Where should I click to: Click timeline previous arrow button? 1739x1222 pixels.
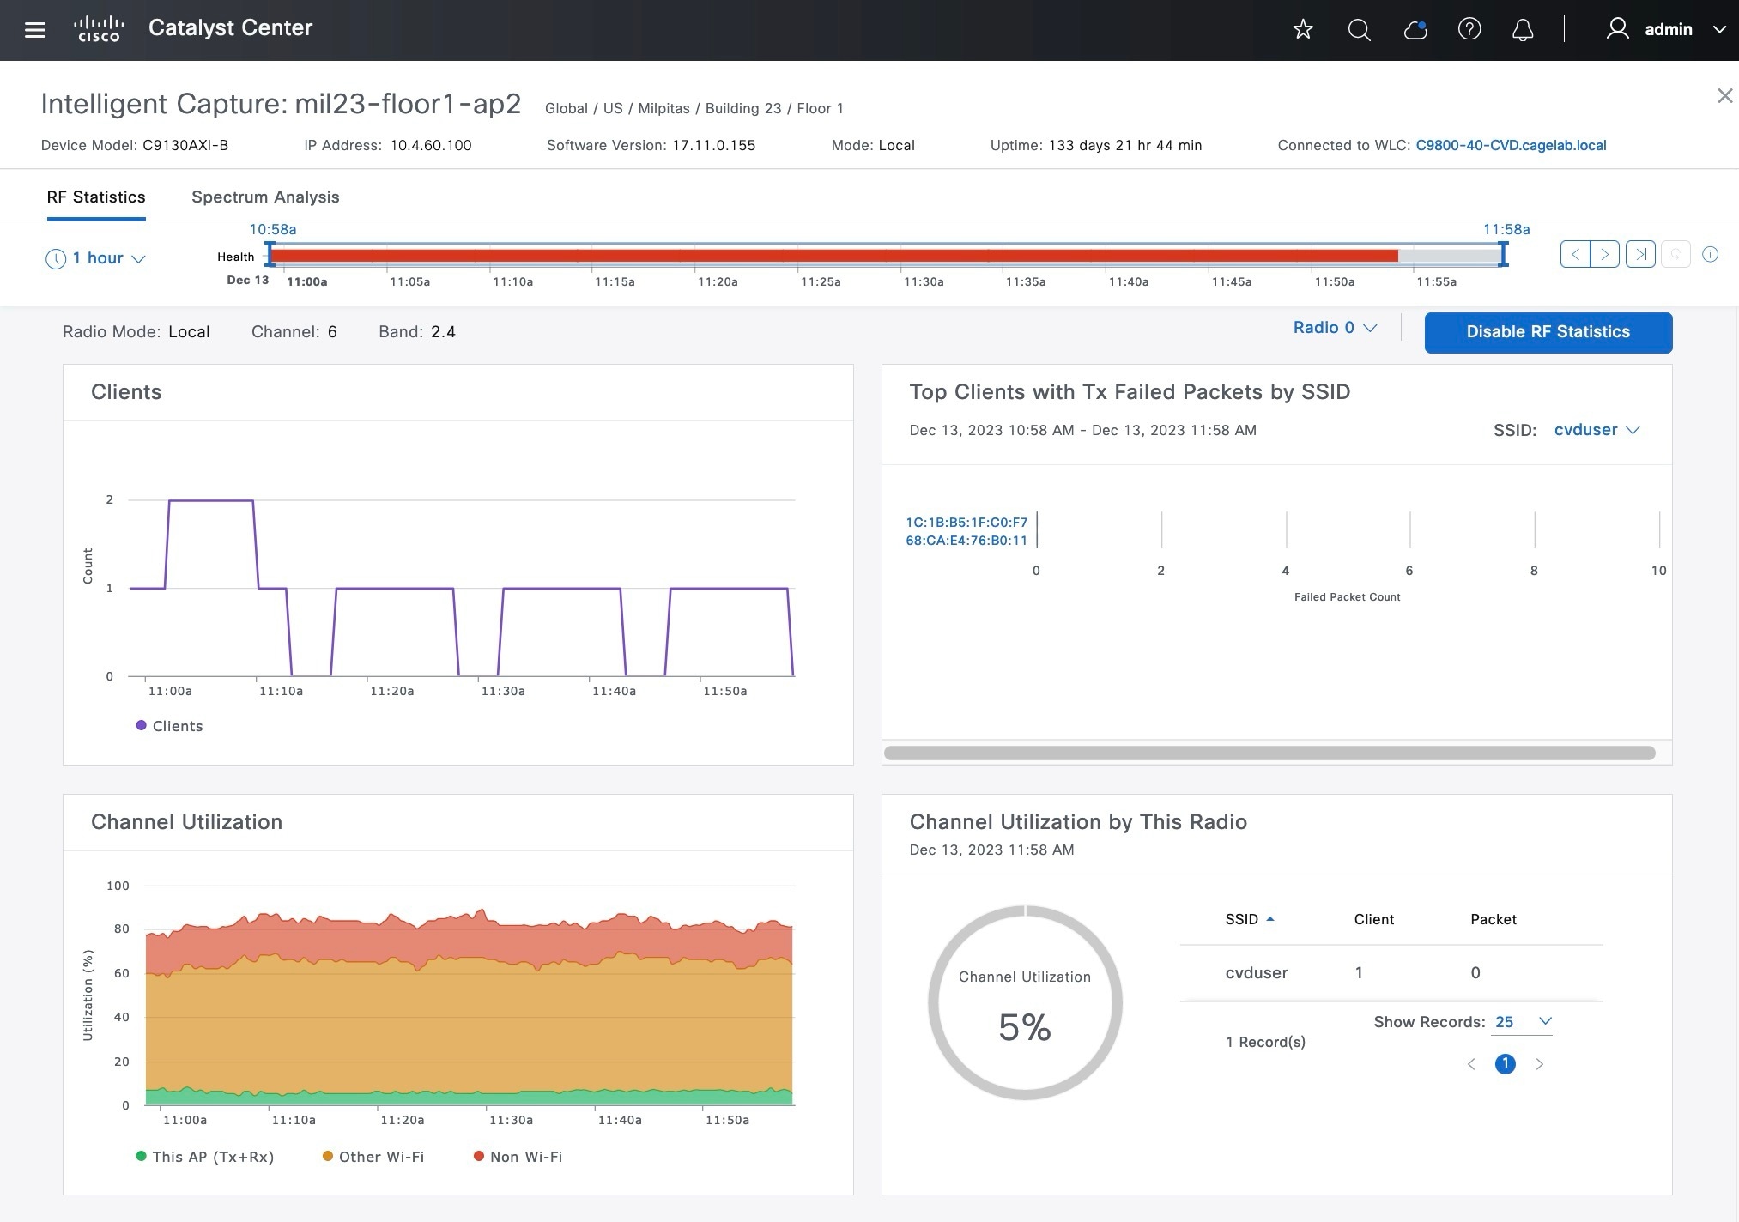tap(1575, 255)
